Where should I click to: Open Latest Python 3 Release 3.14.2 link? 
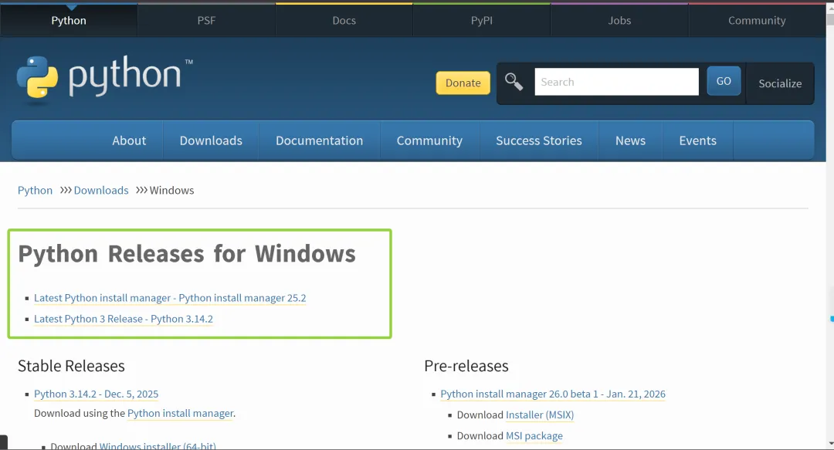click(124, 319)
